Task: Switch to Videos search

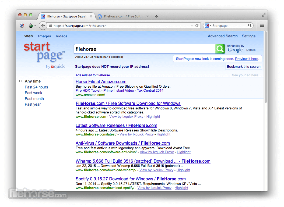Action: click(61, 36)
